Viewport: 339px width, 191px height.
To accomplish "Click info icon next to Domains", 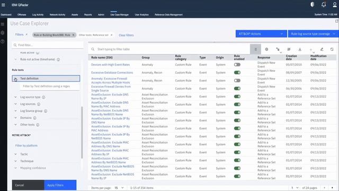I will point(35,118).
